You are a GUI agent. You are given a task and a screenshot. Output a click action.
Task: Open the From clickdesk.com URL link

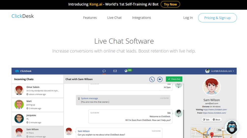tap(214, 113)
